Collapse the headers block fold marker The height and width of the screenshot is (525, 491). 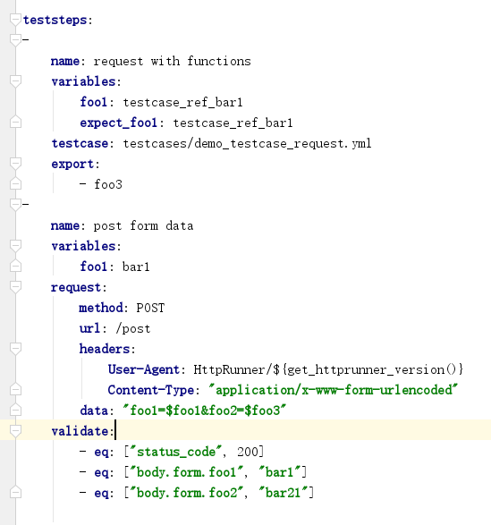pyautogui.click(x=15, y=348)
